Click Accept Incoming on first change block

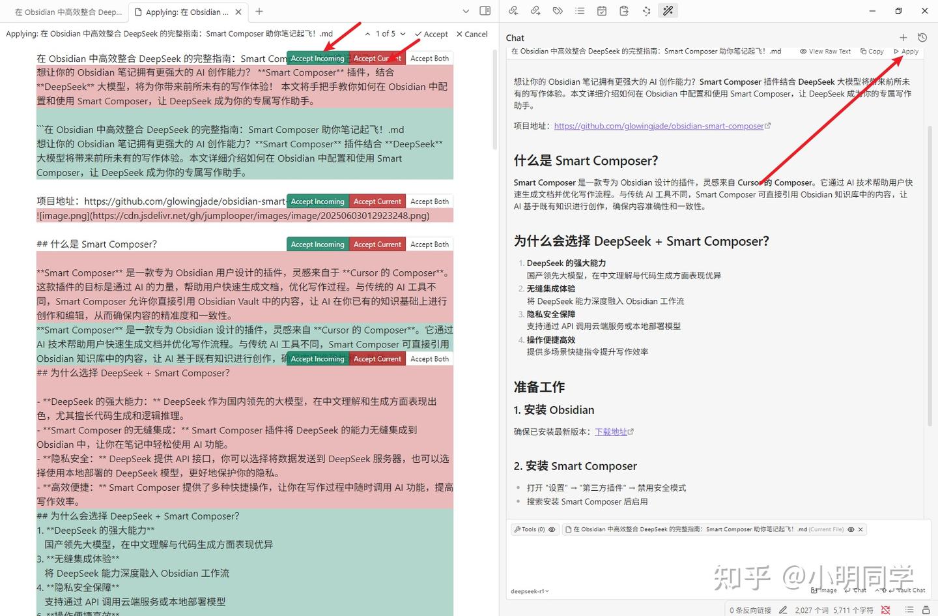pyautogui.click(x=317, y=57)
